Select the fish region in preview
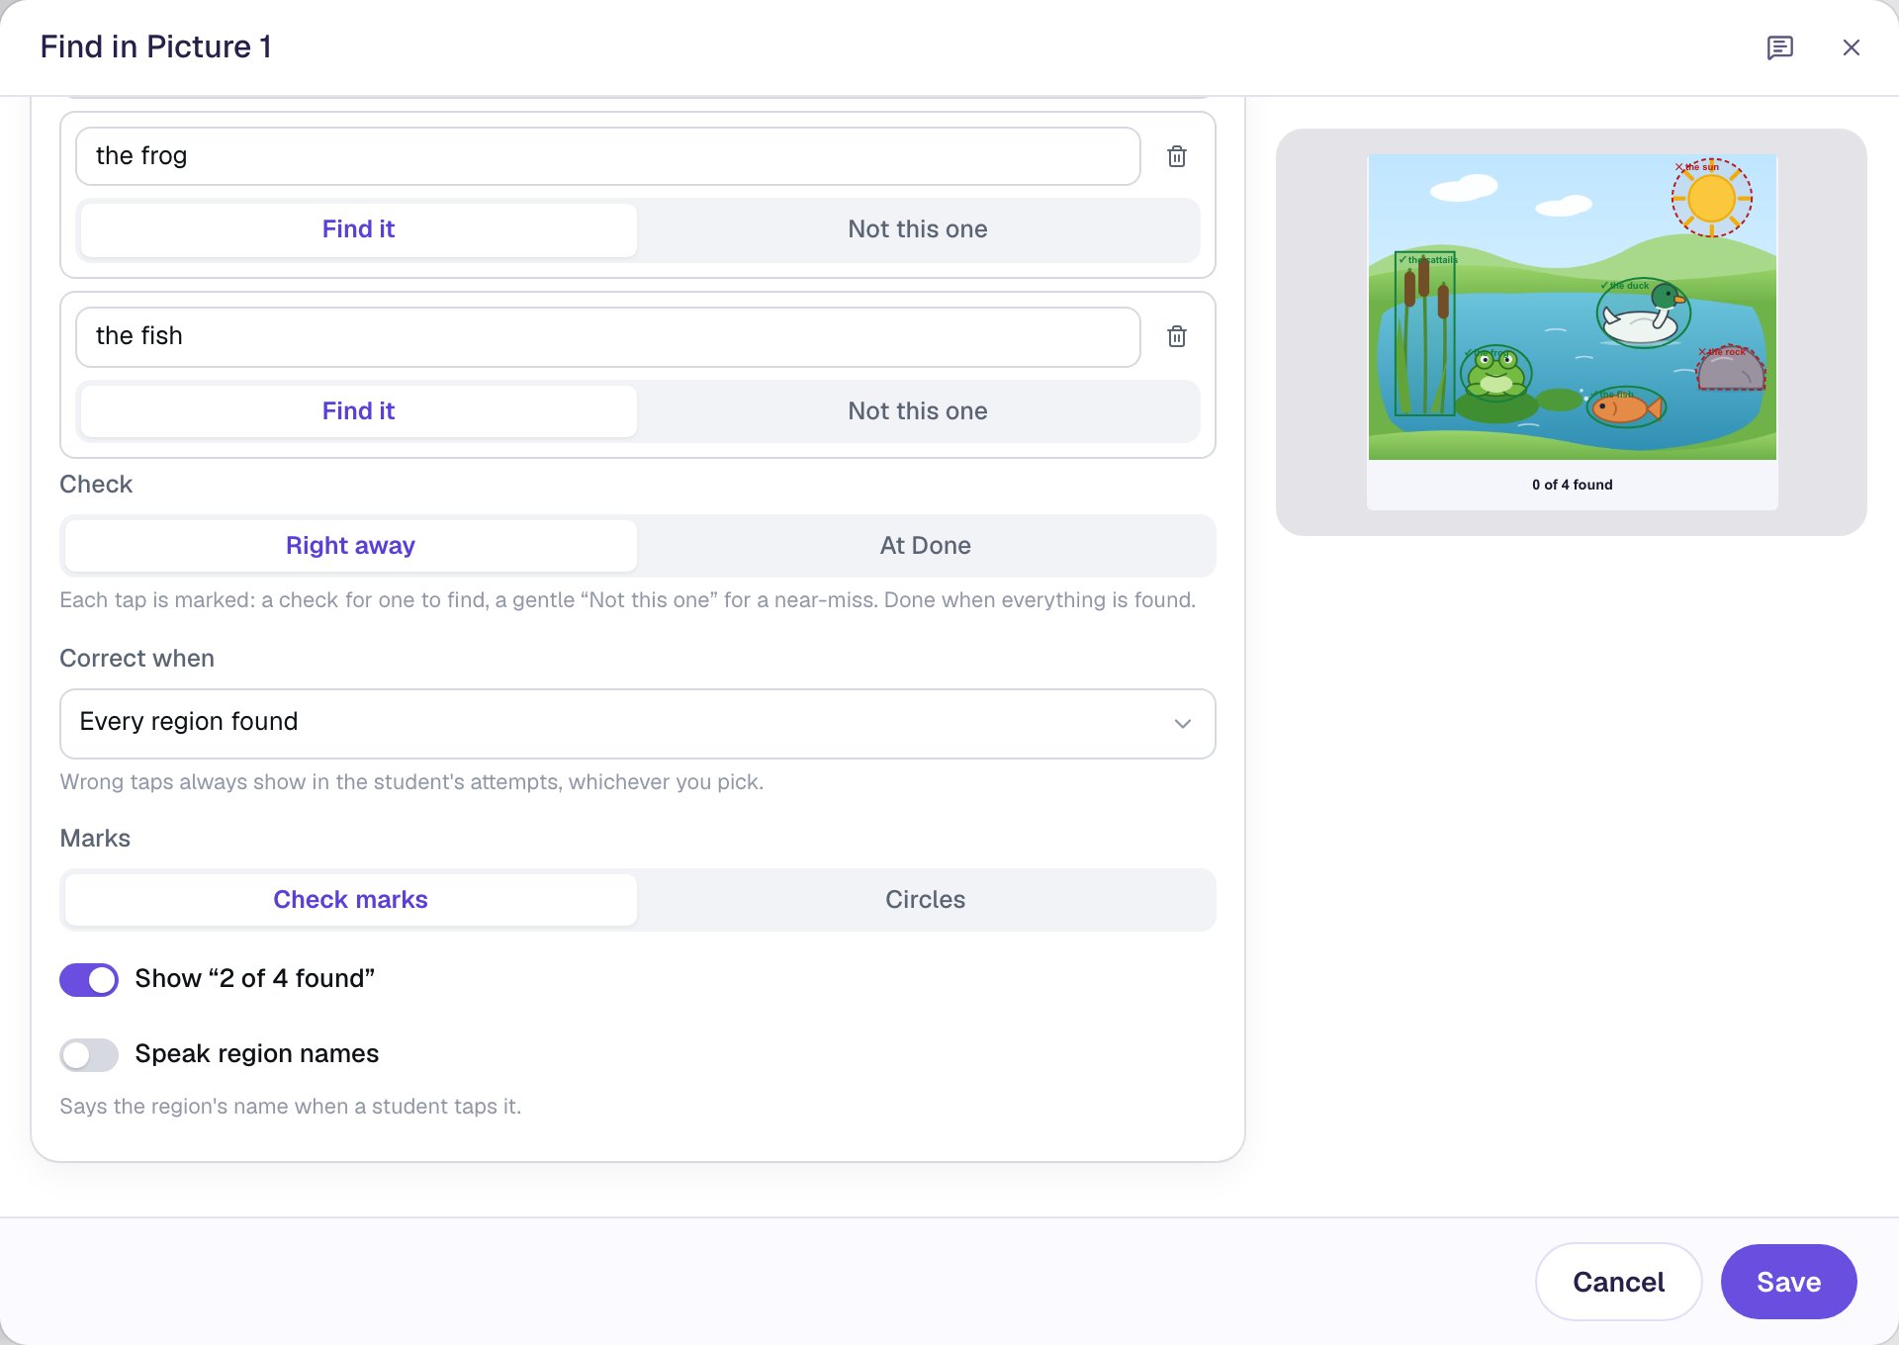Image resolution: width=1899 pixels, height=1345 pixels. coord(1626,406)
